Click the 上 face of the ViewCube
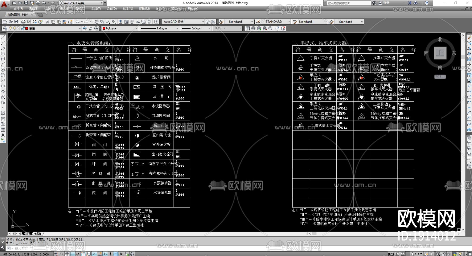The image size is (472, 256). pyautogui.click(x=440, y=53)
